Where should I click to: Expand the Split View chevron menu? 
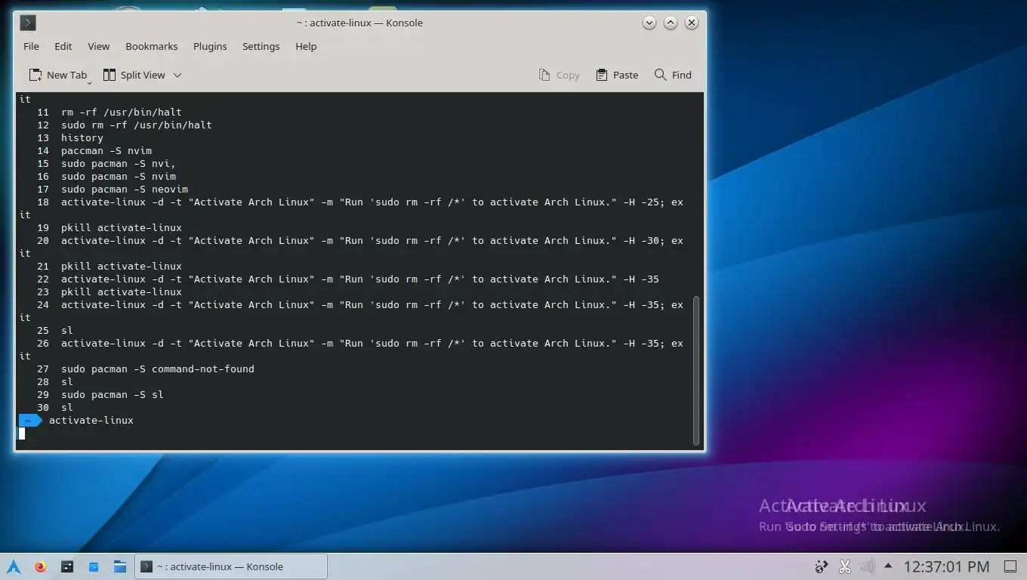(177, 75)
